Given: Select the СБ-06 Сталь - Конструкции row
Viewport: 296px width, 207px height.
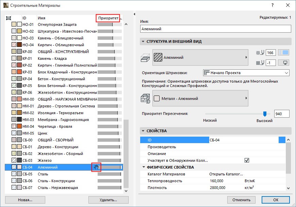Looking at the screenshot, I should [x=64, y=180].
